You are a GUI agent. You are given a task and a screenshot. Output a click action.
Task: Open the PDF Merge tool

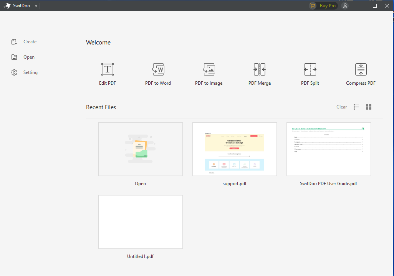click(x=259, y=74)
